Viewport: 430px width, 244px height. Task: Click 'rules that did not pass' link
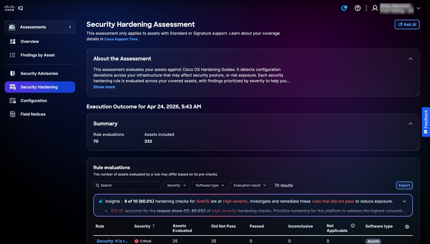coord(333,202)
